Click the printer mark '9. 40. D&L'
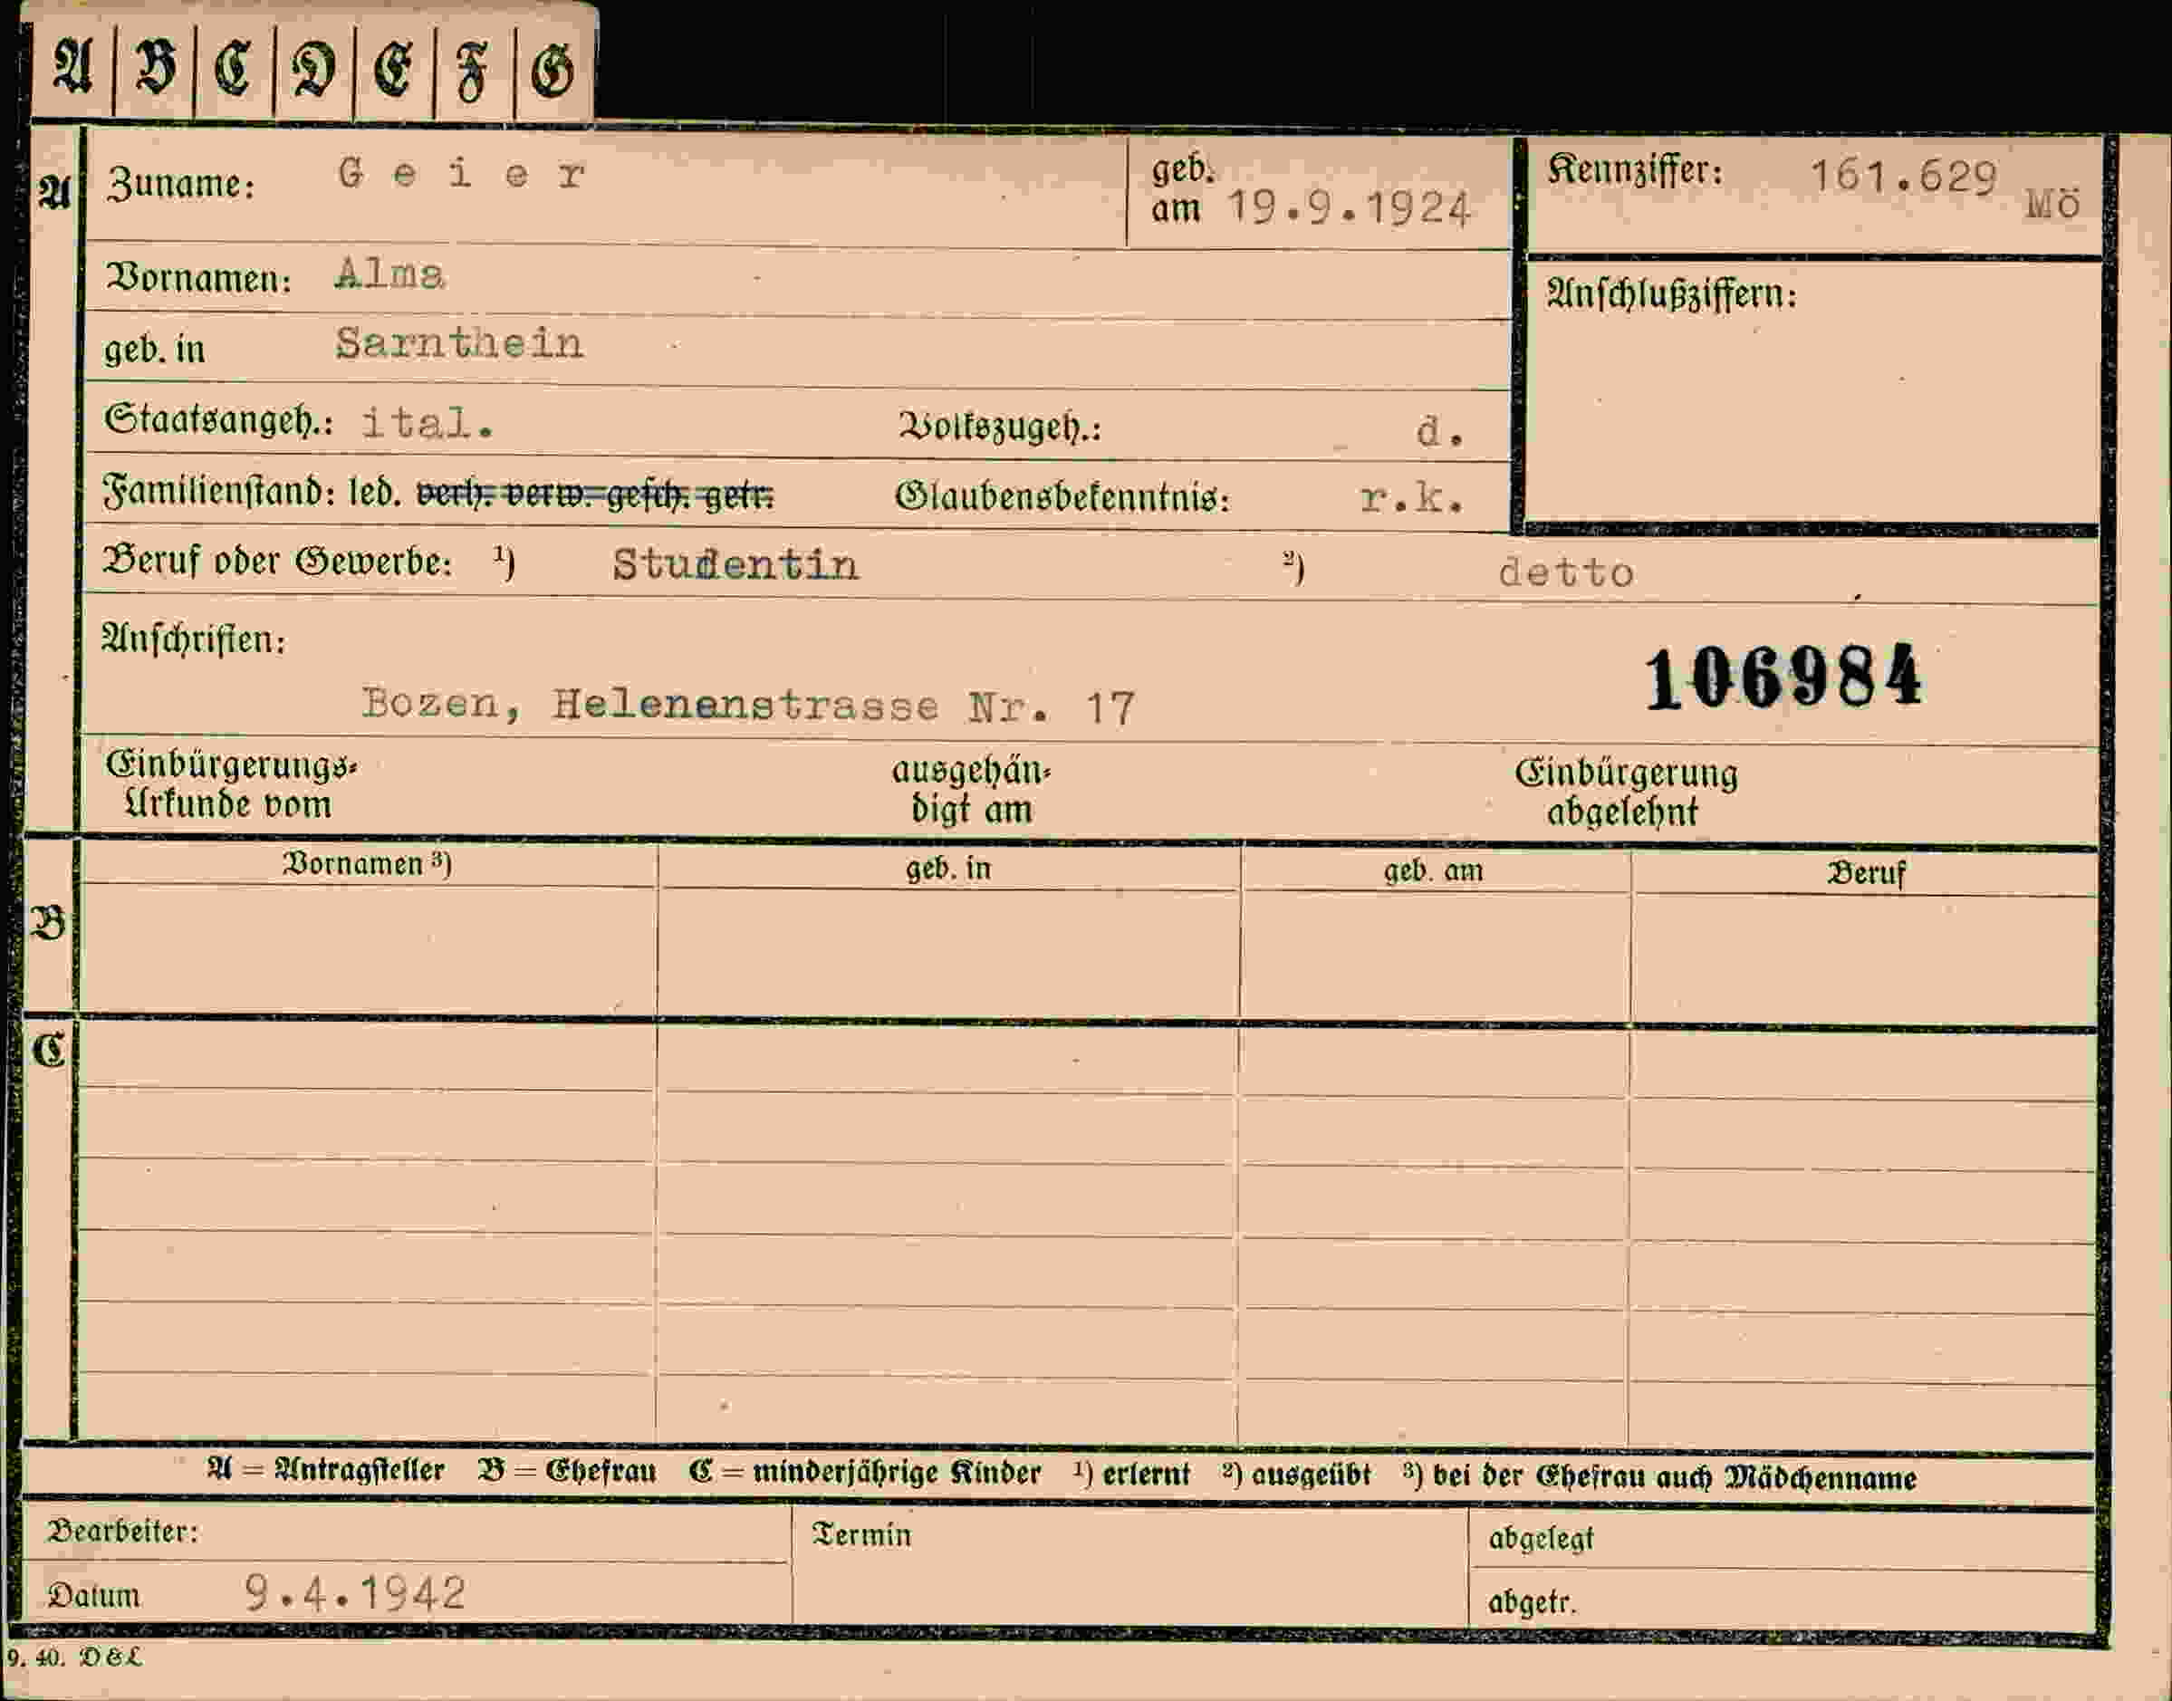 (73, 1658)
